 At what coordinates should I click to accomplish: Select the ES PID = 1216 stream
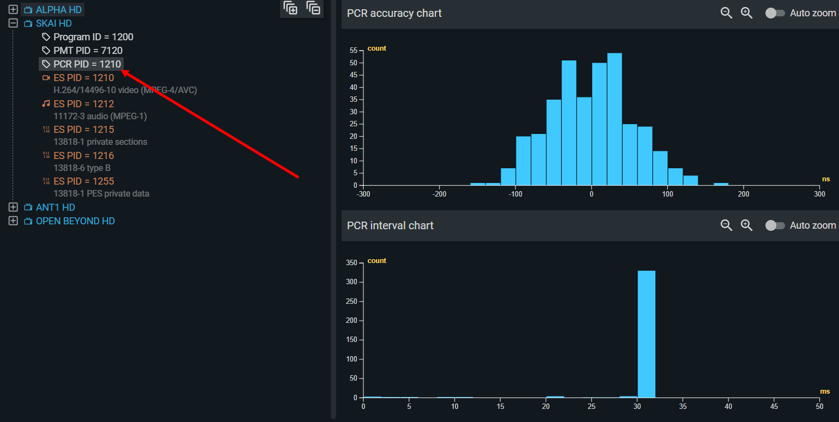[x=83, y=156]
